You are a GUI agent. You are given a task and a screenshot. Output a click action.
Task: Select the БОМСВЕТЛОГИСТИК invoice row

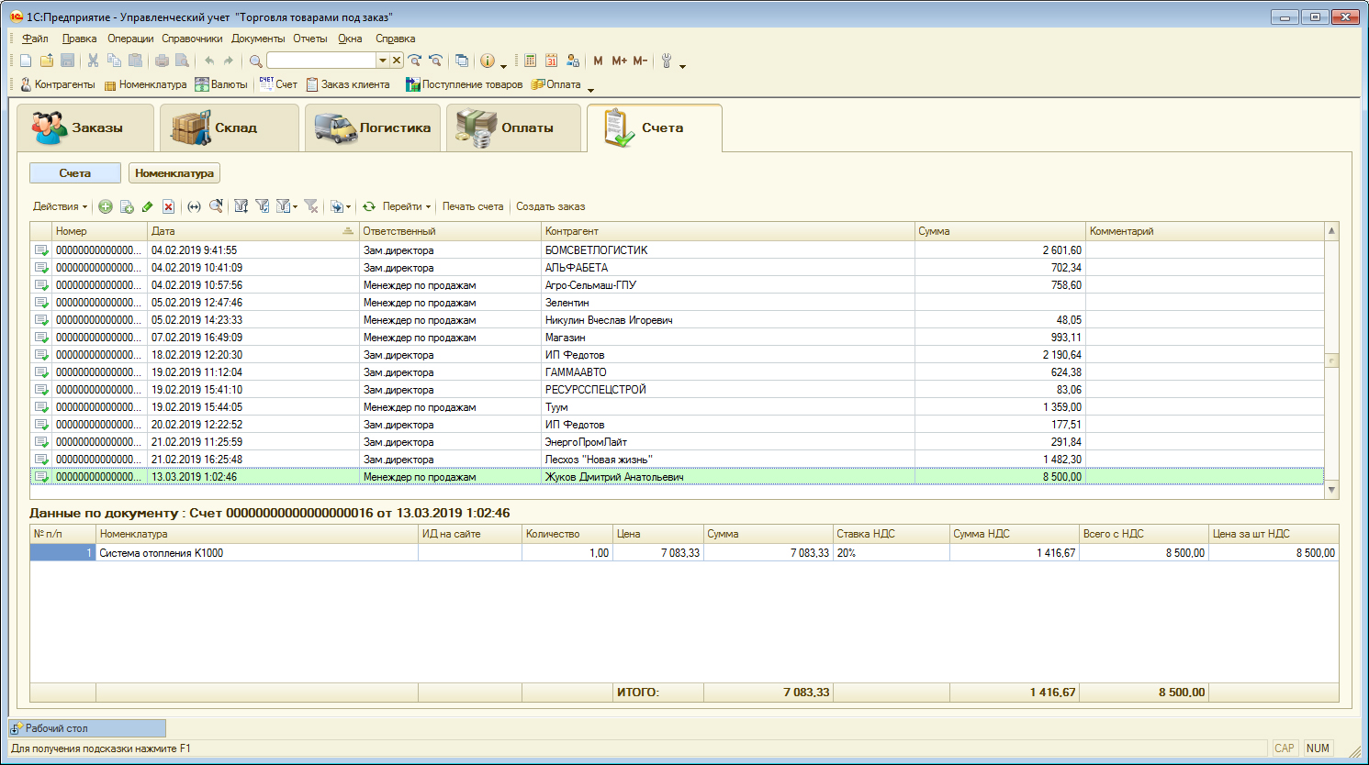click(597, 250)
